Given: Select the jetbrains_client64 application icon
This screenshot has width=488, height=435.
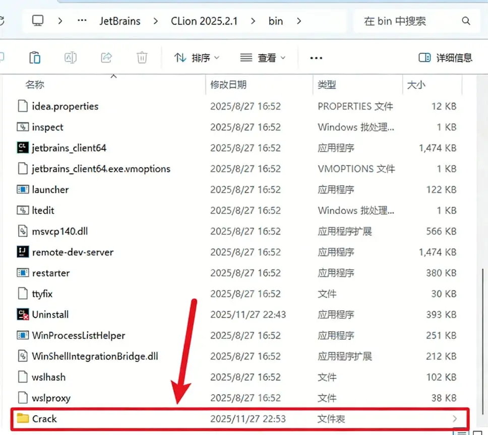Looking at the screenshot, I should point(23,148).
